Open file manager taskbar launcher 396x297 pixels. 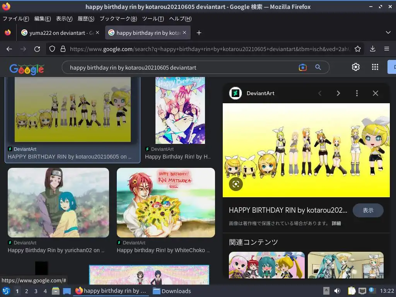tap(56, 291)
